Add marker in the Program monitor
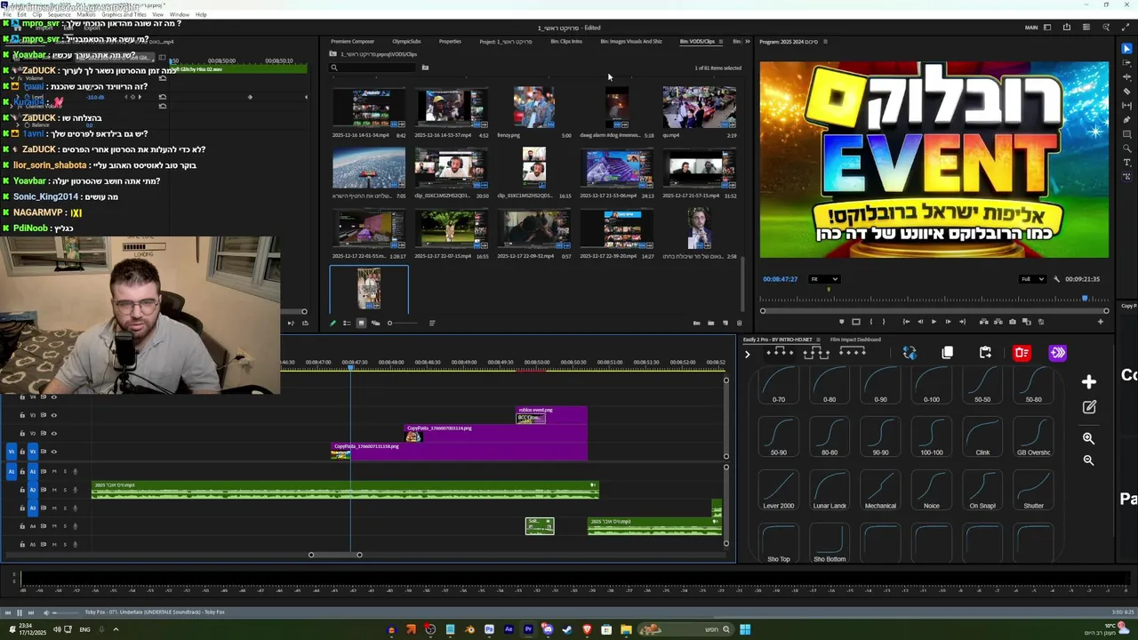Image resolution: width=1138 pixels, height=640 pixels. (x=841, y=322)
